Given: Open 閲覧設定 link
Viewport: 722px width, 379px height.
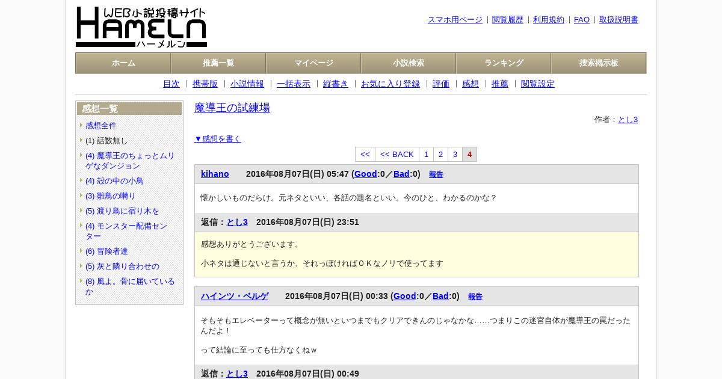Looking at the screenshot, I should (x=538, y=84).
